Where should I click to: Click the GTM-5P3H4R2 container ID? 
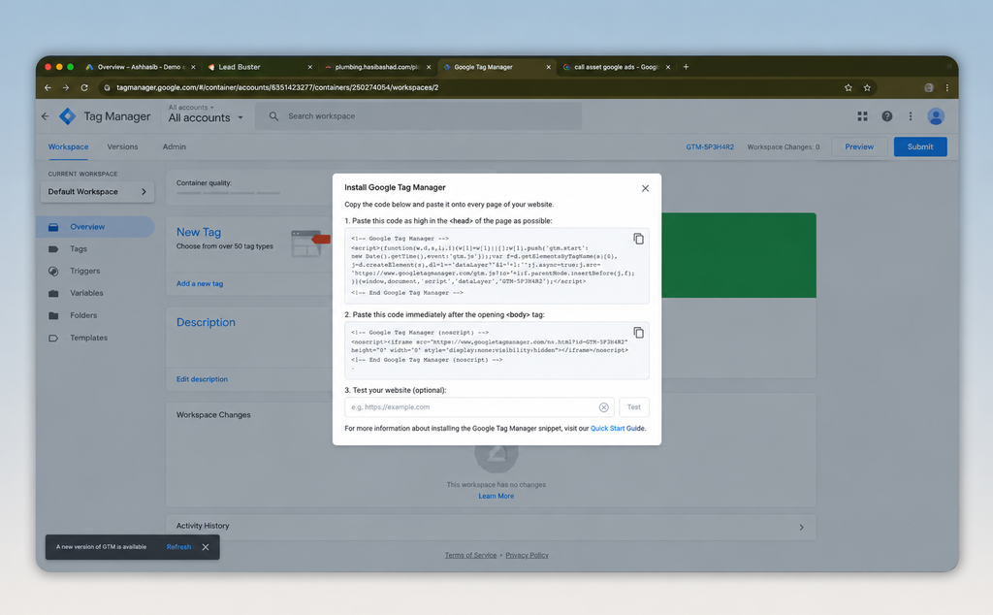[x=710, y=146]
